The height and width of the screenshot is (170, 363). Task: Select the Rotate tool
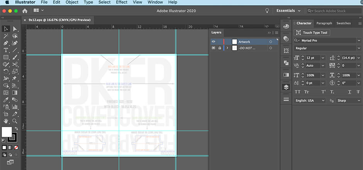(6, 71)
